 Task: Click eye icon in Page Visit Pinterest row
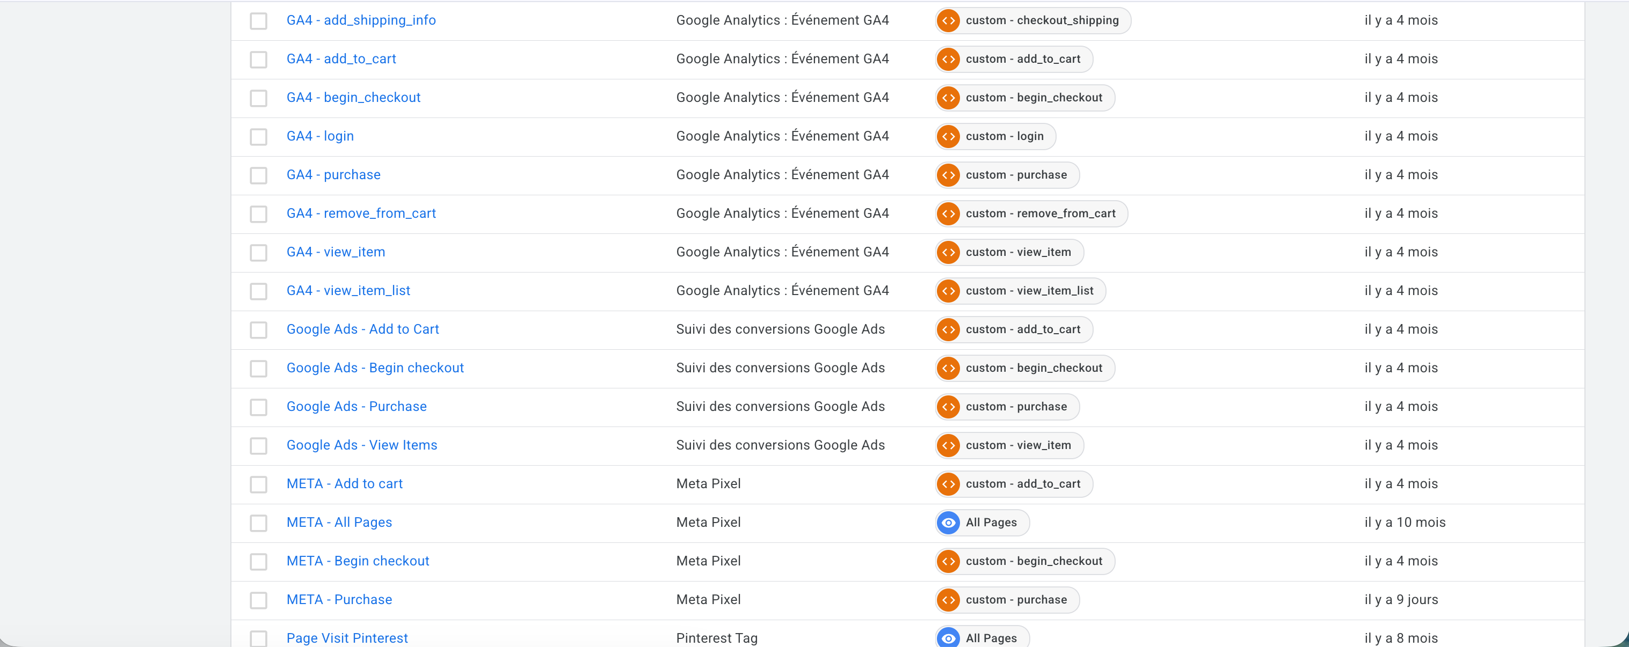click(x=948, y=637)
